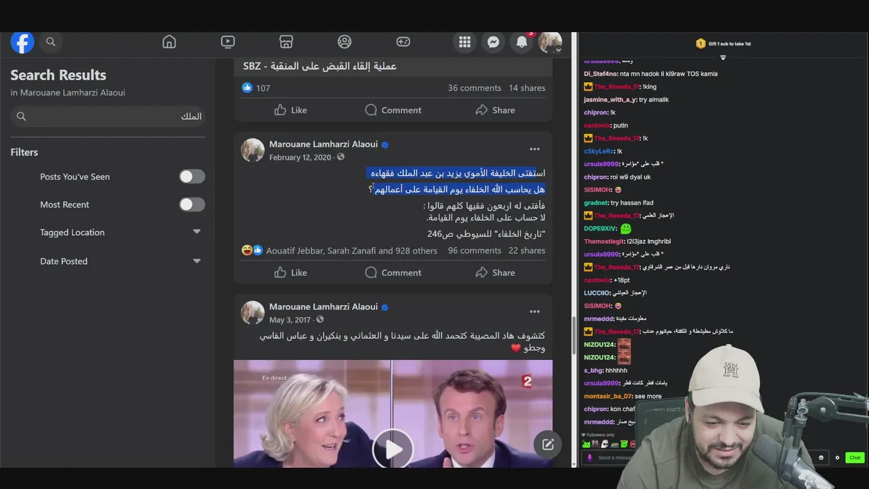Open the chat emote picker smiley

[x=821, y=458]
